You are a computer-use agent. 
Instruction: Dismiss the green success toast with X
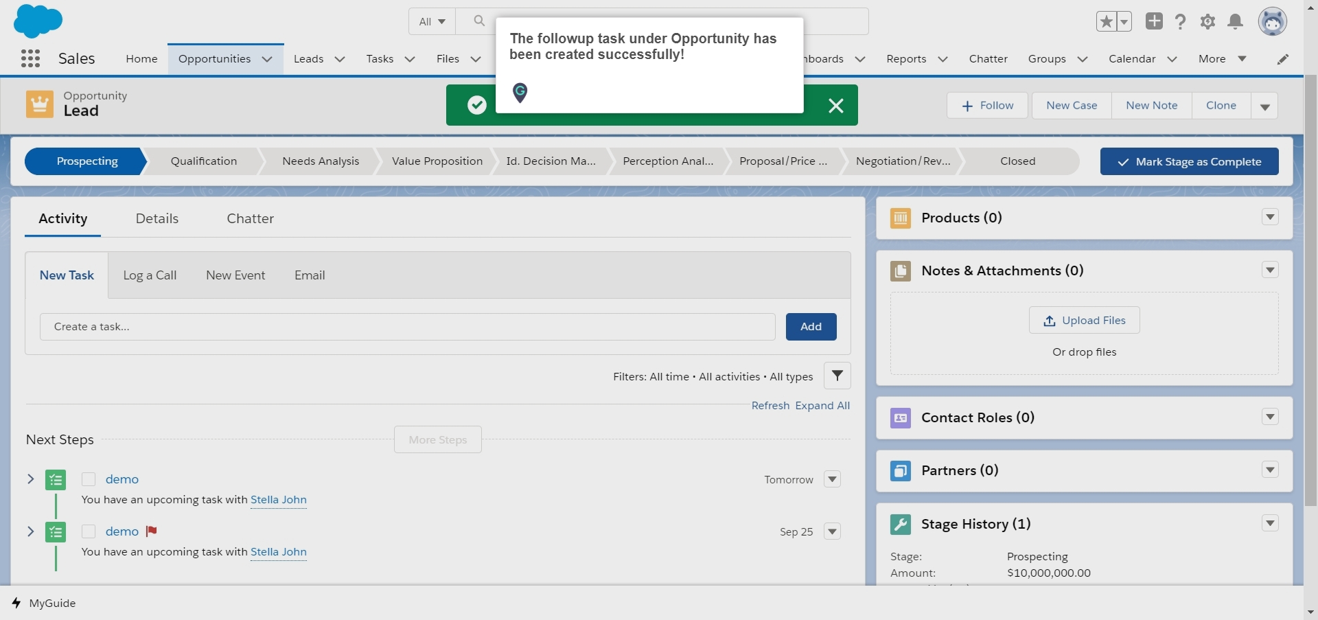click(835, 105)
